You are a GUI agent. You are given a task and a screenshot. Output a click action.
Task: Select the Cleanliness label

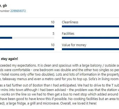click(x=70, y=22)
